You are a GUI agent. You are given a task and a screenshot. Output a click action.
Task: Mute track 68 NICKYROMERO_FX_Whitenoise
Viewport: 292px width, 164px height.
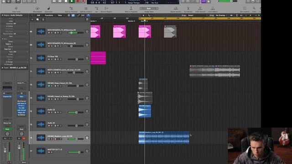point(49,33)
